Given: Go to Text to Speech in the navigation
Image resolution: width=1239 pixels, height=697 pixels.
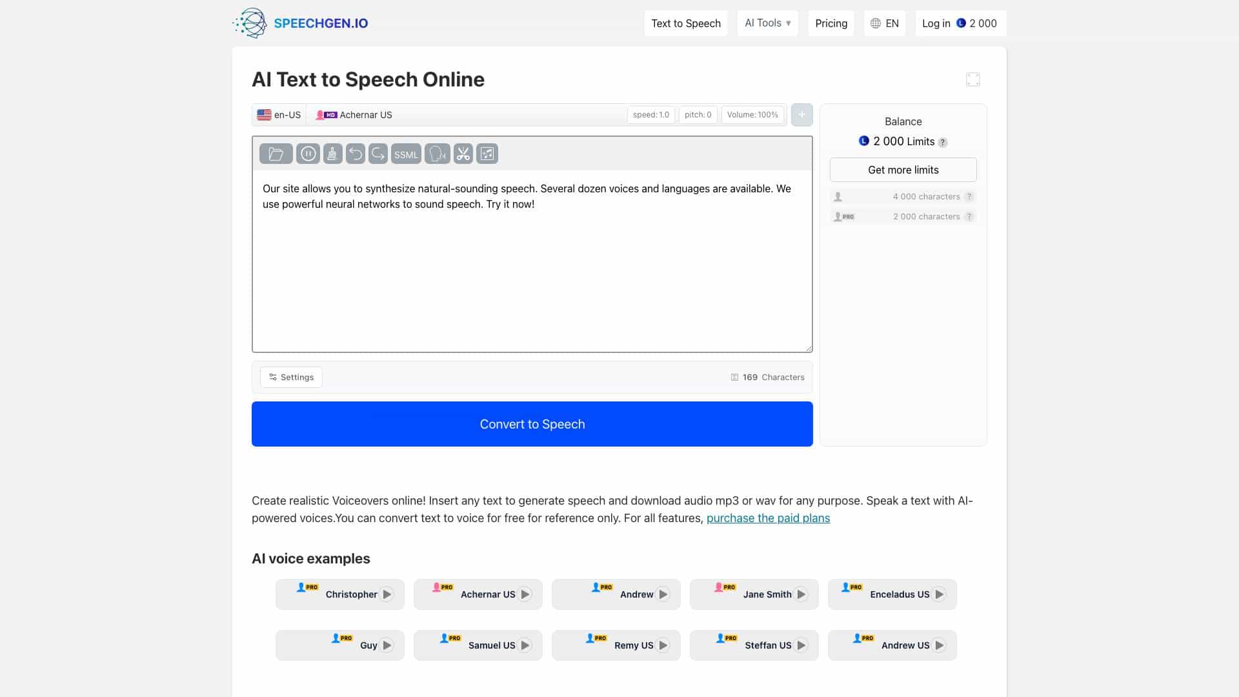Looking at the screenshot, I should (x=686, y=23).
